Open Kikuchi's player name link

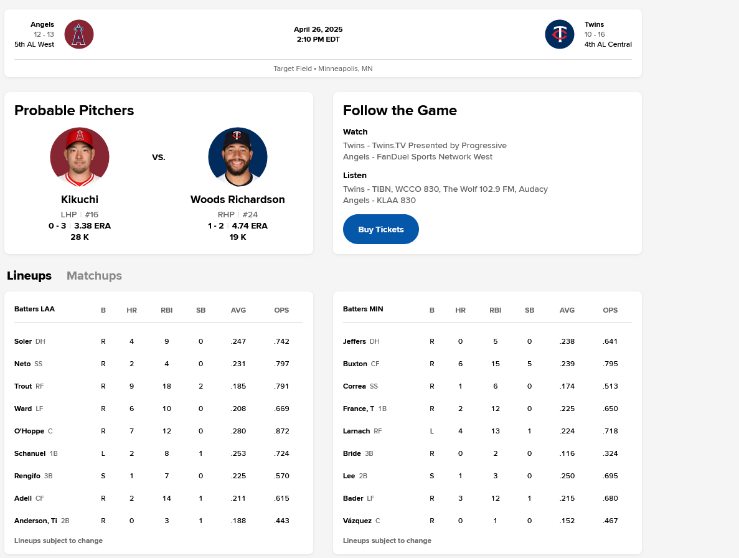click(x=80, y=200)
